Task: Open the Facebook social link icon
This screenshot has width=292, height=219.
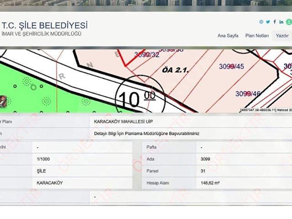Action: (x=275, y=22)
